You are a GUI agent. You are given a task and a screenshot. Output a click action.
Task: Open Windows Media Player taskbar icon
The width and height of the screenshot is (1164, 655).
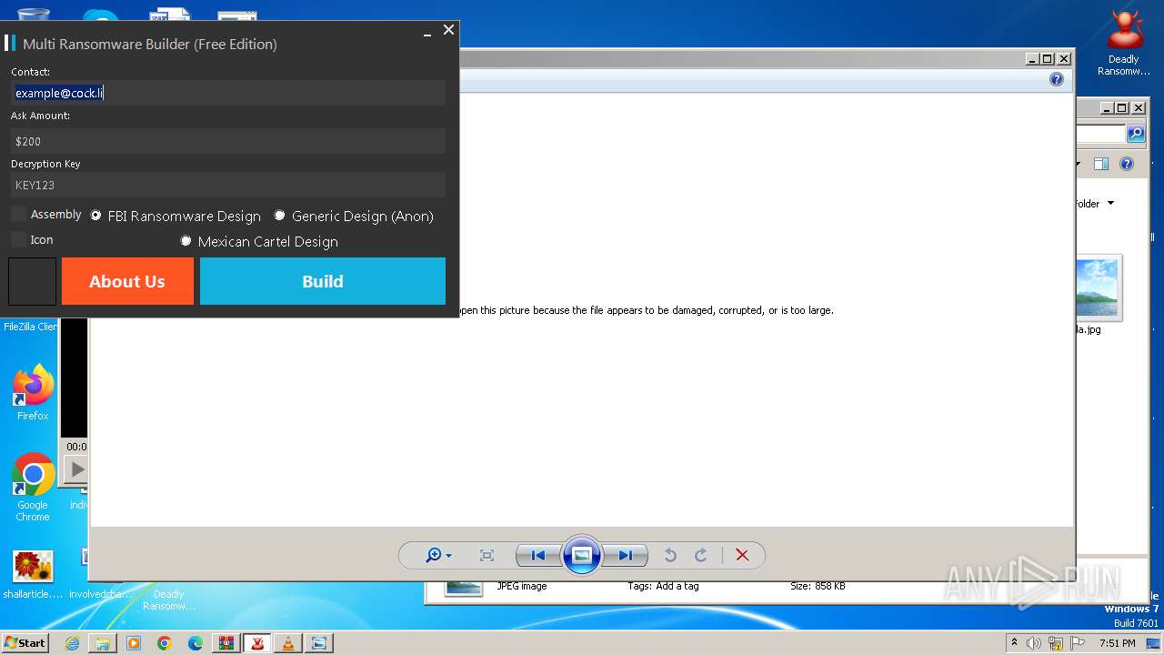coord(134,643)
